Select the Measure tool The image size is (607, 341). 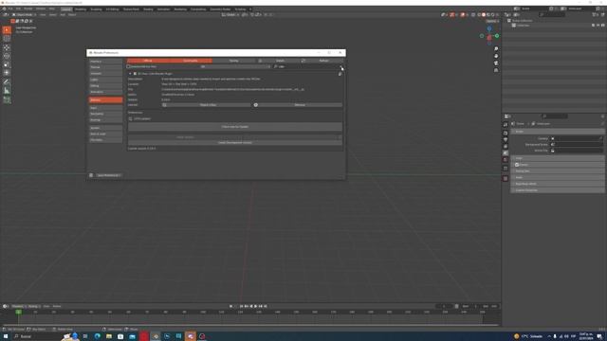coord(7,91)
